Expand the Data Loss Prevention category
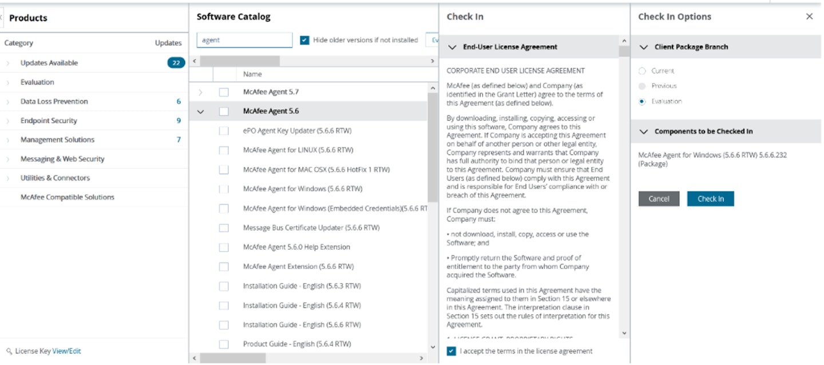 [x=8, y=102]
